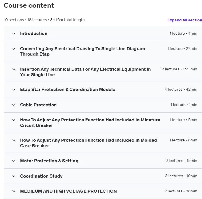The image size is (202, 199).
Task: Select the Cable Protection section title
Action: tap(38, 105)
